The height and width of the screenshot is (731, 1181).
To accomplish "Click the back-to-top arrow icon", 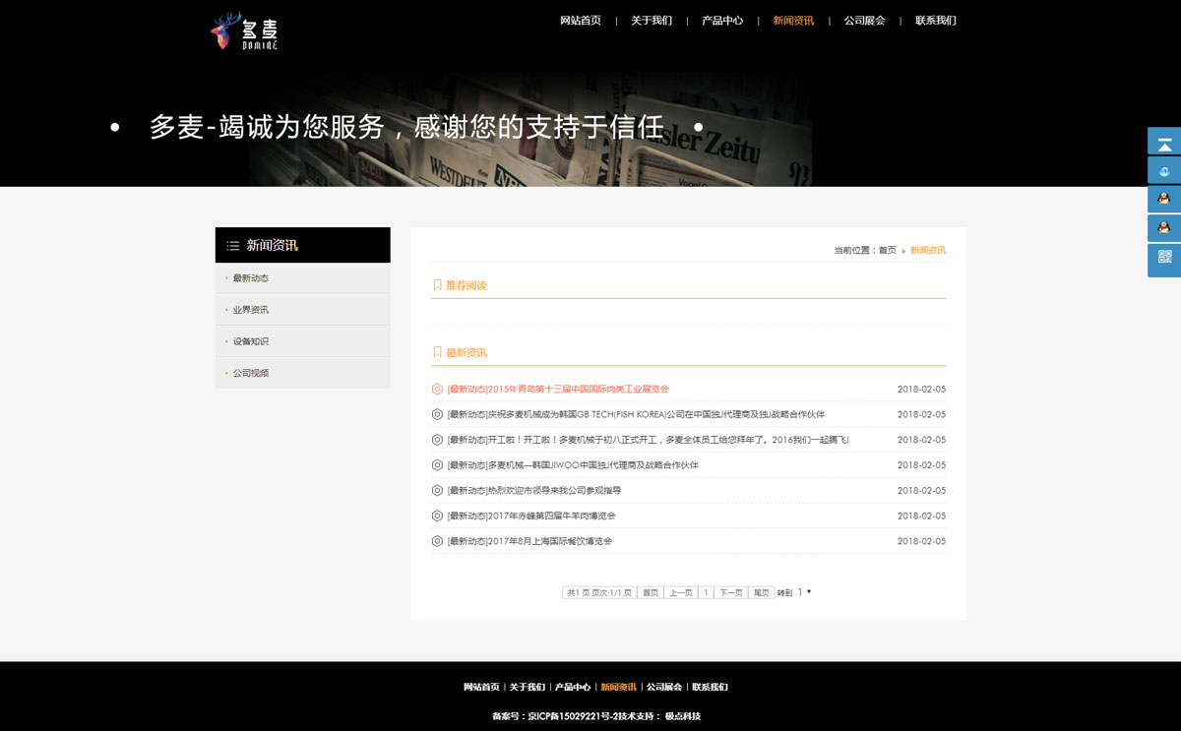I will [x=1164, y=142].
